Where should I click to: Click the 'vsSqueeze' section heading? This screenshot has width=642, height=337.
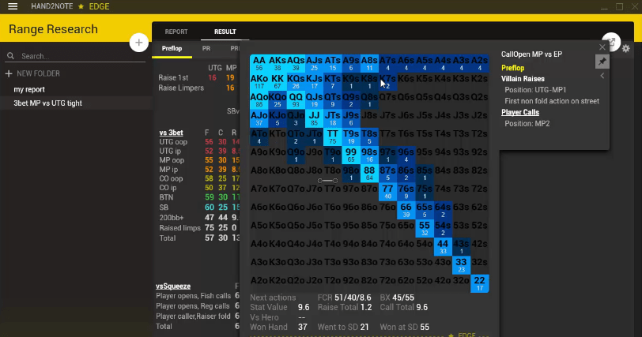tap(172, 286)
